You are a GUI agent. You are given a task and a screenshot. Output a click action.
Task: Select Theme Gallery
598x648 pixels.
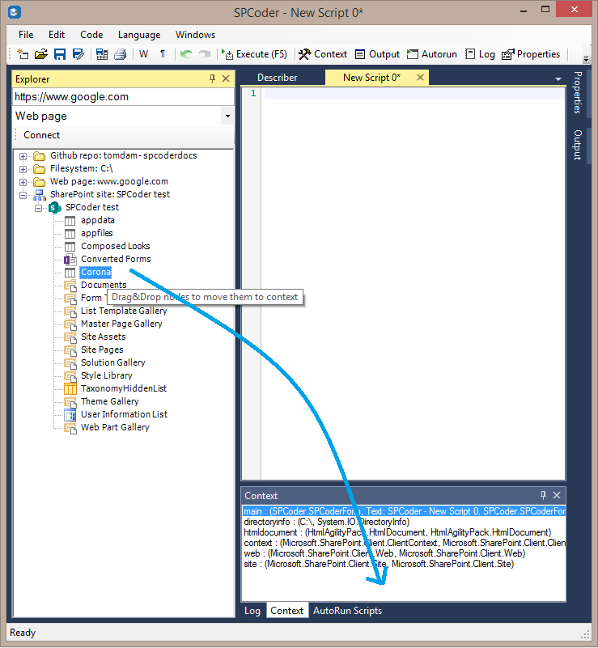(x=109, y=401)
